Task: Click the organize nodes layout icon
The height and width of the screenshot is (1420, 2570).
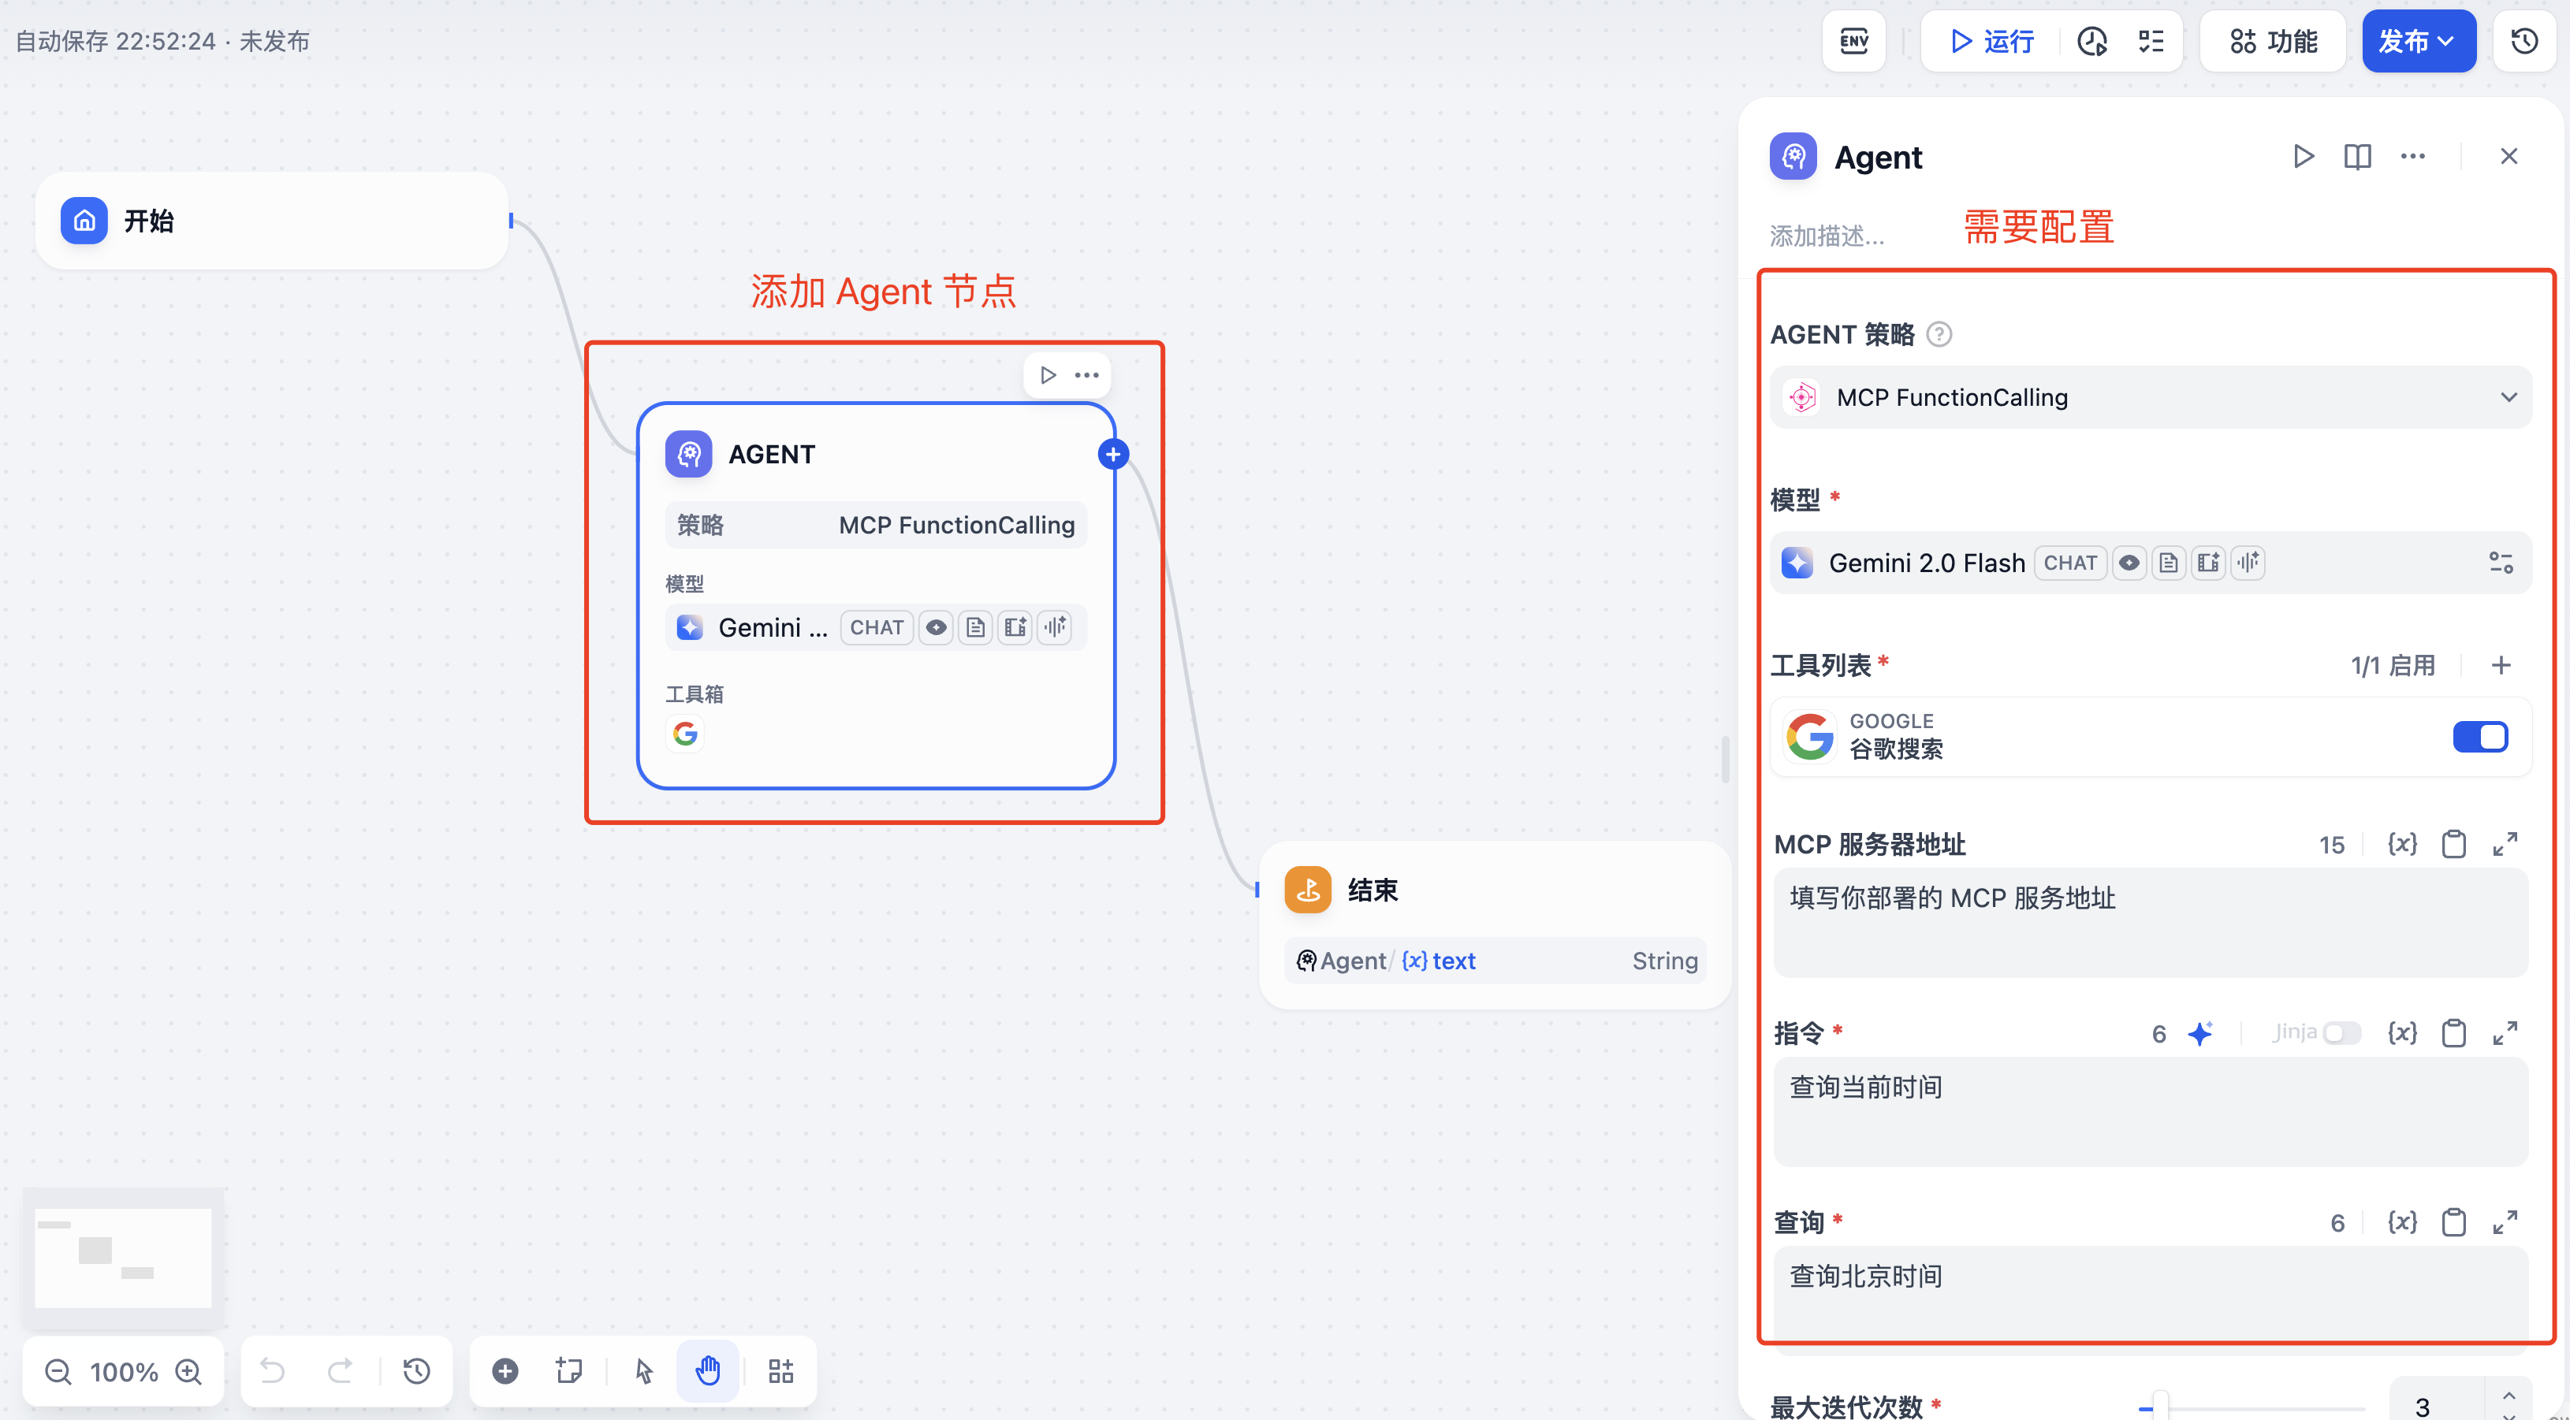Action: [780, 1371]
